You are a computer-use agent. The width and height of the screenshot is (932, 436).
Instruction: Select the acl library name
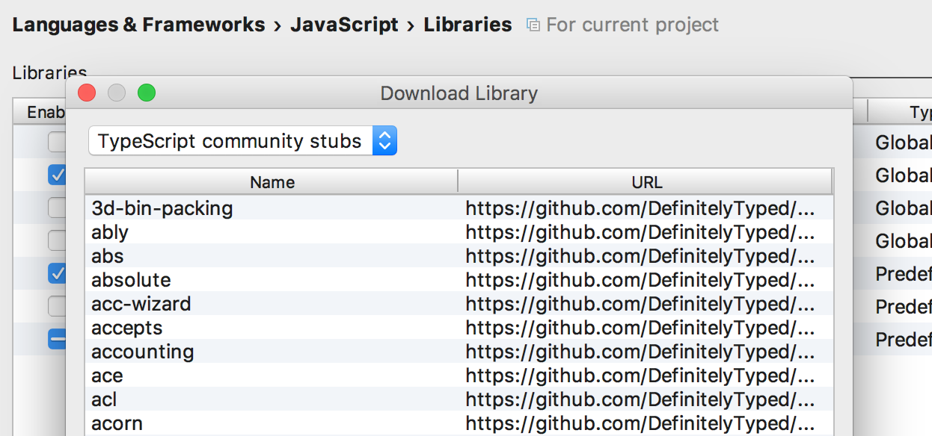tap(104, 399)
